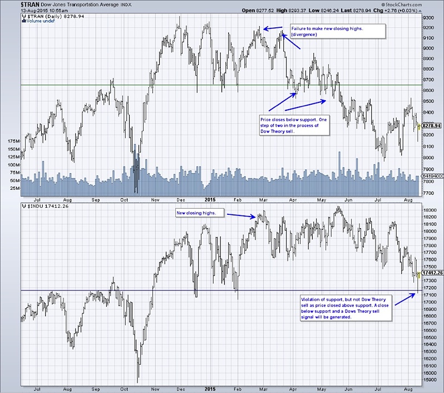444x393 pixels.
Task: Click 2015 on the $INDU panel date axis
Action: pos(210,389)
